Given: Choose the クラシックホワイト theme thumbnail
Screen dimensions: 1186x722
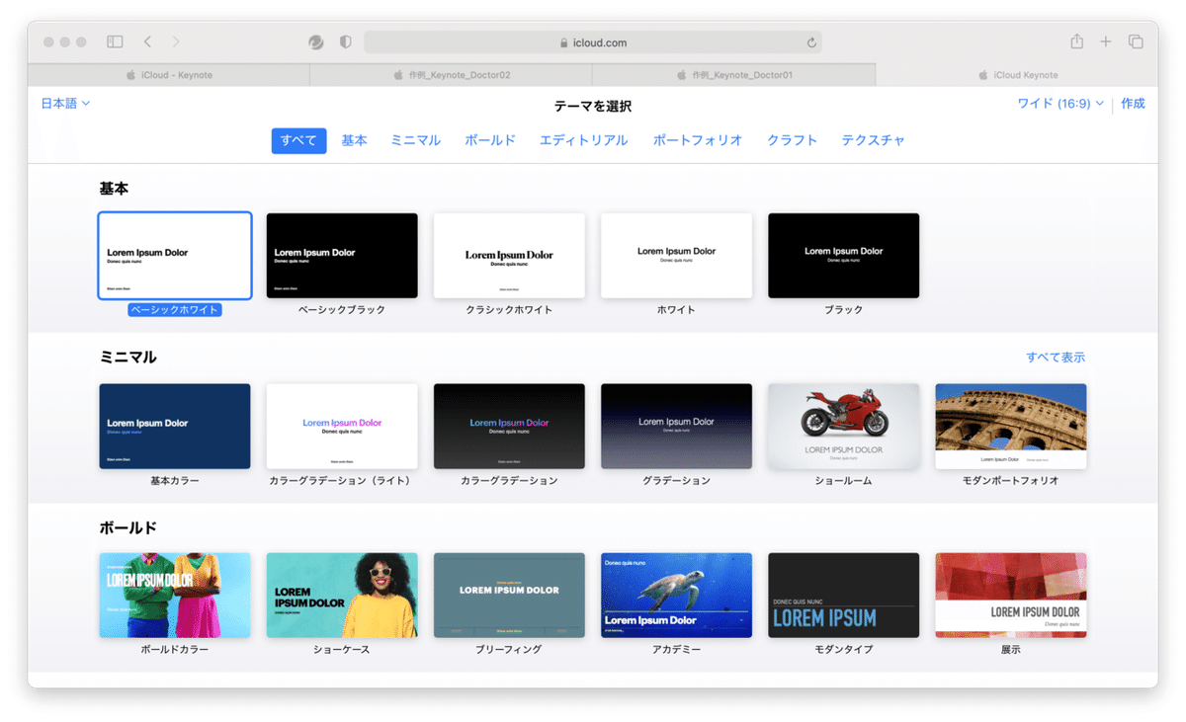Looking at the screenshot, I should tap(509, 255).
